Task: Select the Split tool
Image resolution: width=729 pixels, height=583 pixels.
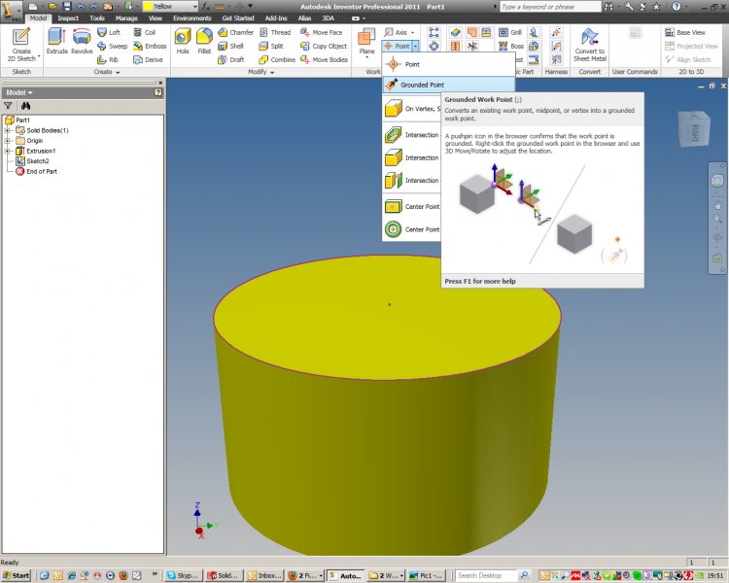Action: [271, 46]
